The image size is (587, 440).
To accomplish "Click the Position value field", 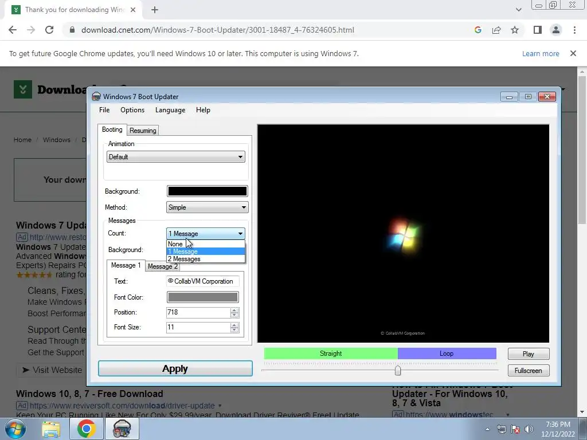I will click(x=198, y=312).
